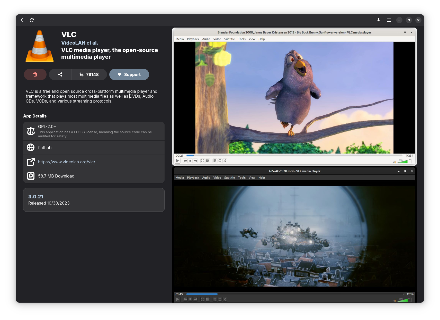Open the Big Buck Bunny screenshot's video frame
Image resolution: width=440 pixels, height=320 pixels.
tap(294, 98)
